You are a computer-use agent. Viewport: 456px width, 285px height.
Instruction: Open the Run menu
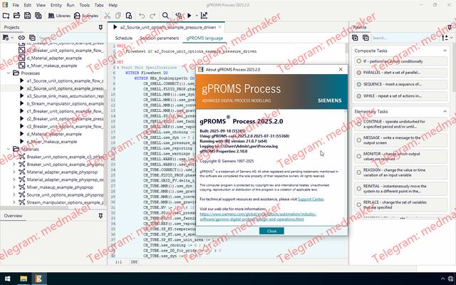(x=71, y=5)
